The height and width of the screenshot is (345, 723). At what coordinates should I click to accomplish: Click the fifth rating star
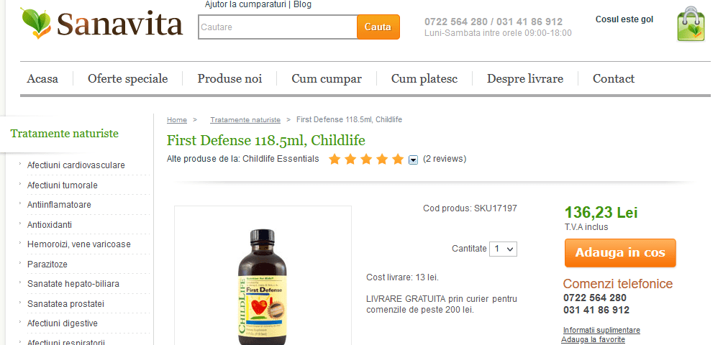[398, 160]
